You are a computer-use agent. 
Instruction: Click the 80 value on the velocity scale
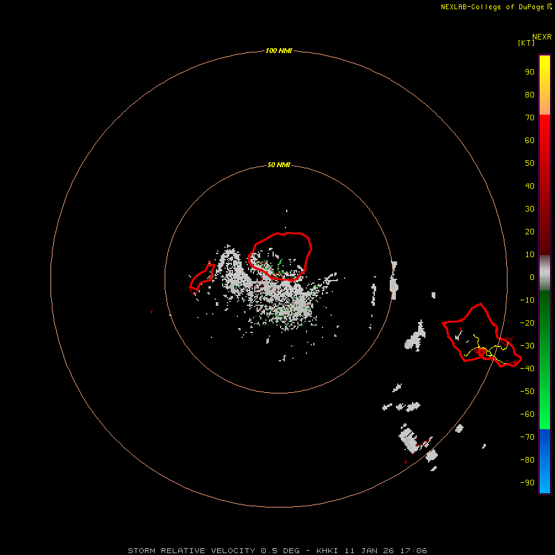tap(530, 95)
